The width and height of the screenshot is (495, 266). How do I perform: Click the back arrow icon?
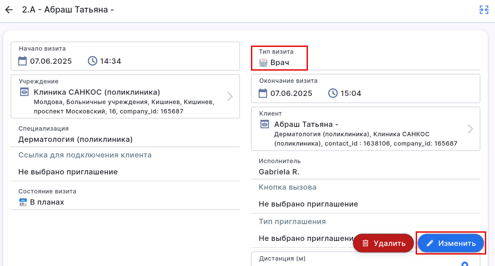click(9, 10)
